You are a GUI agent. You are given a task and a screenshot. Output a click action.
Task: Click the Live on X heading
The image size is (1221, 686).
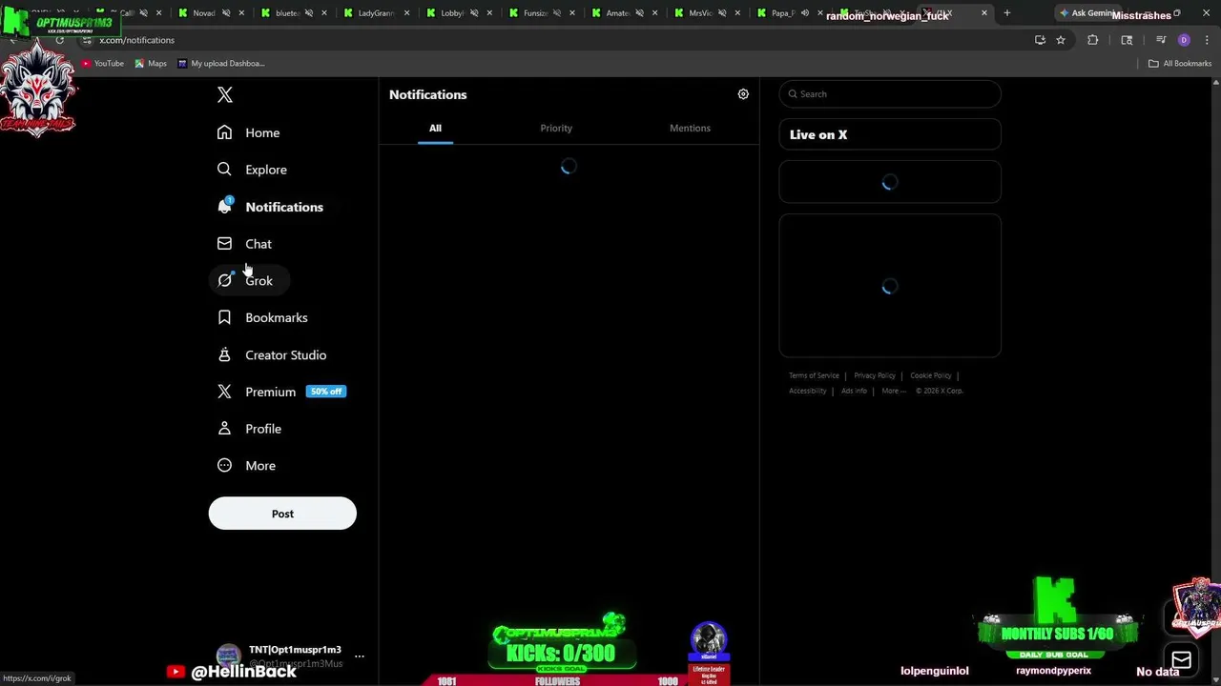(818, 134)
